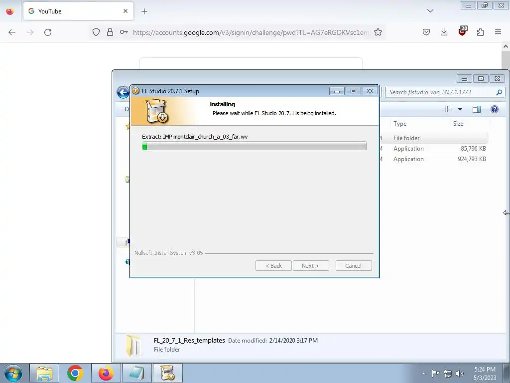Toggle the Explorer preview pane icon
This screenshot has width=510, height=383.
(477, 109)
